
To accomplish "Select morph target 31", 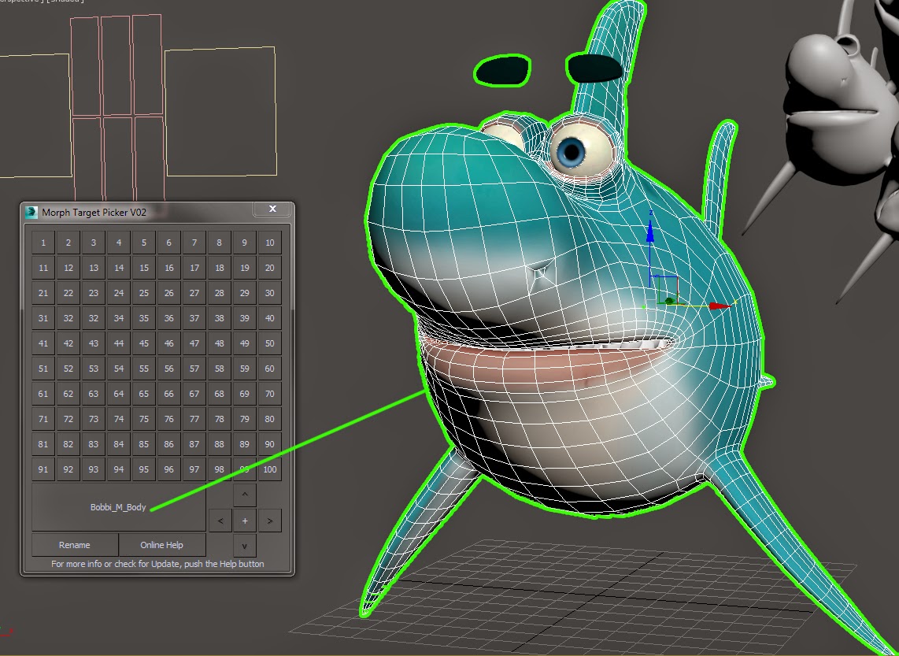I will tap(43, 318).
